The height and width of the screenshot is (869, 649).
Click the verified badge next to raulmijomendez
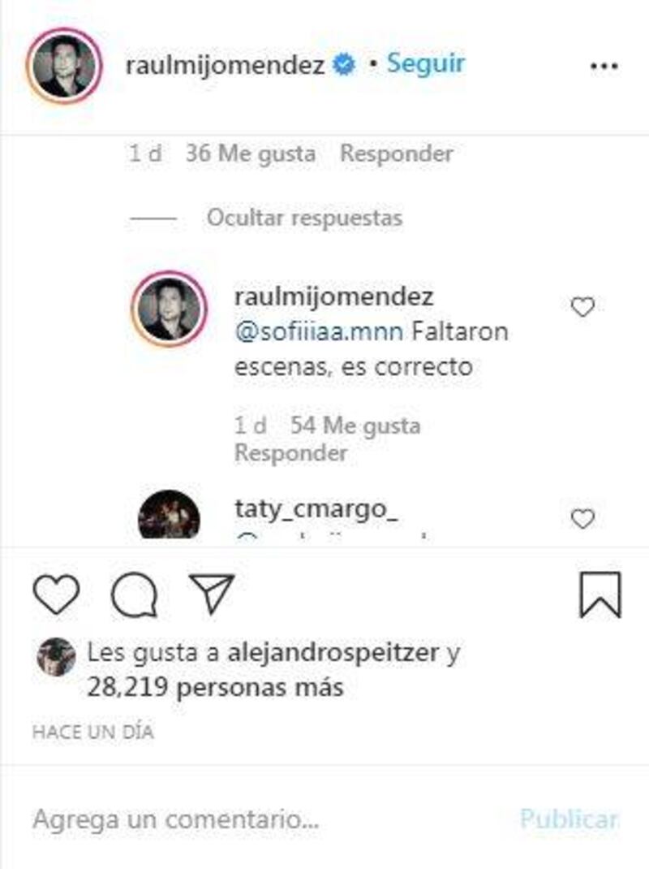point(344,65)
